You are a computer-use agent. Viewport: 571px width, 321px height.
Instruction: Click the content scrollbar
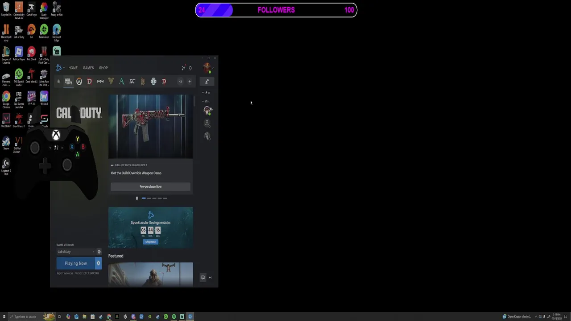(x=194, y=101)
